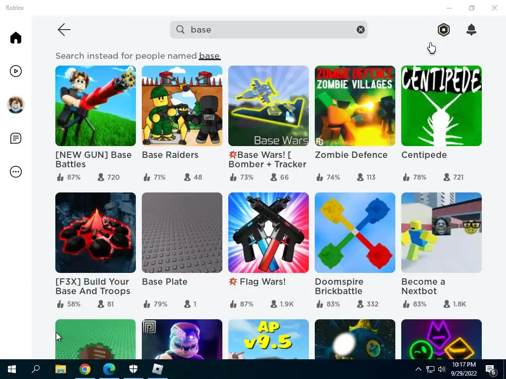This screenshot has width=506, height=379.
Task: Click the 87% like rating of Base Battles
Action: (69, 177)
